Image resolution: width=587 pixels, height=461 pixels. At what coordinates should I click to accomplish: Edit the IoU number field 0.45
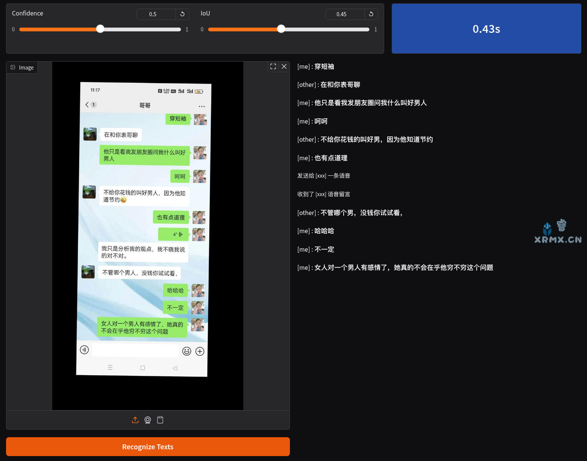click(x=345, y=14)
